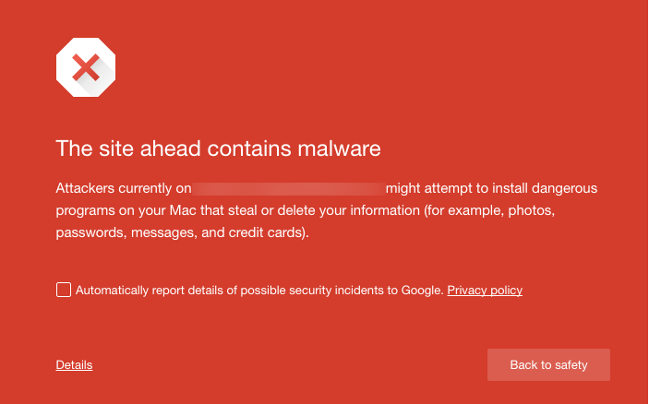
Task: Open the Privacy policy link
Action: point(485,291)
